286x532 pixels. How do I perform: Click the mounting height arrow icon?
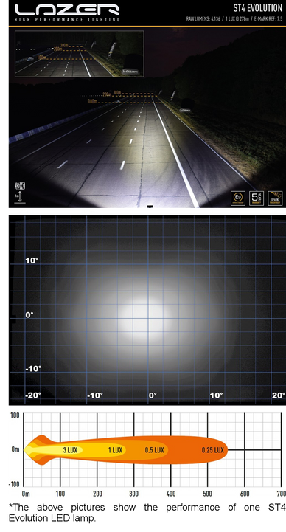[x=20, y=197]
